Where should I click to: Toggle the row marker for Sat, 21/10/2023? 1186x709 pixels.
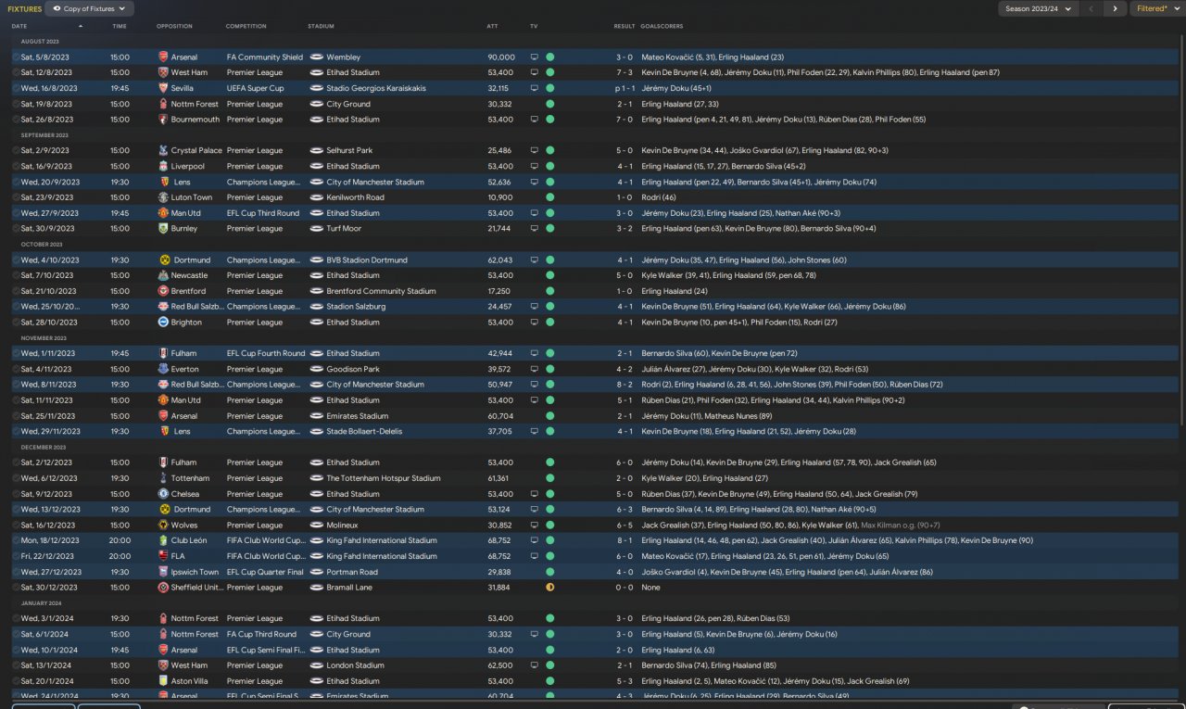(x=16, y=291)
